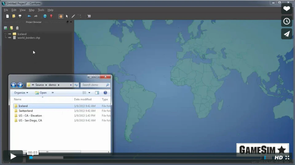This screenshot has width=295, height=165.
Task: Click the add image layer icon in Project Browser
Action: [6, 28]
